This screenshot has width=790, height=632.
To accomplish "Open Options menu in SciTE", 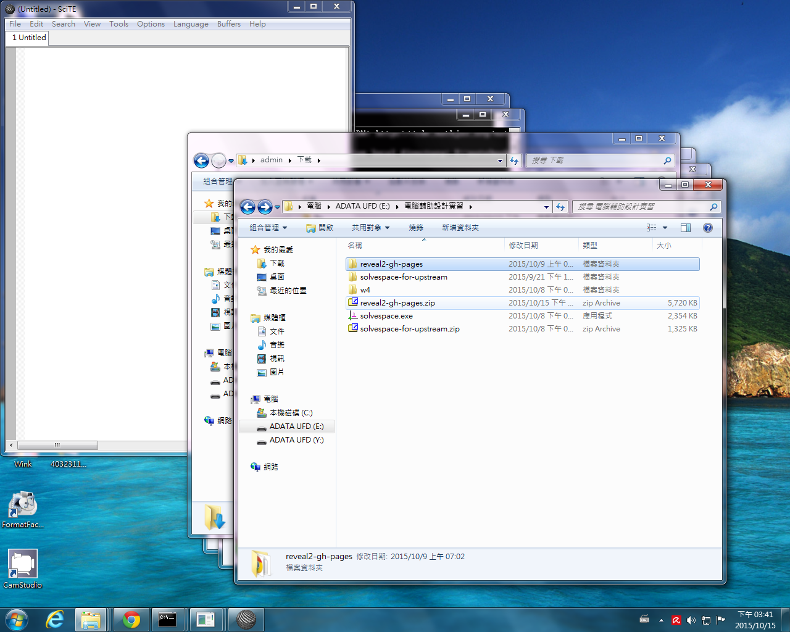I will pos(151,24).
